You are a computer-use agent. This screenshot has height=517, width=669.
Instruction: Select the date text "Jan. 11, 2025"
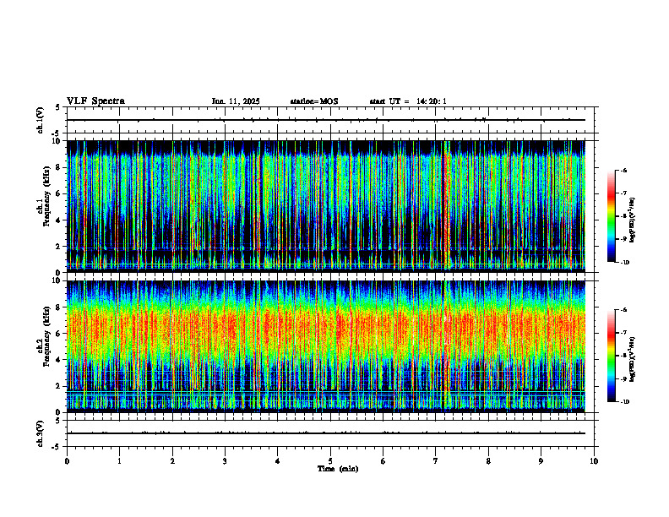pyautogui.click(x=236, y=101)
